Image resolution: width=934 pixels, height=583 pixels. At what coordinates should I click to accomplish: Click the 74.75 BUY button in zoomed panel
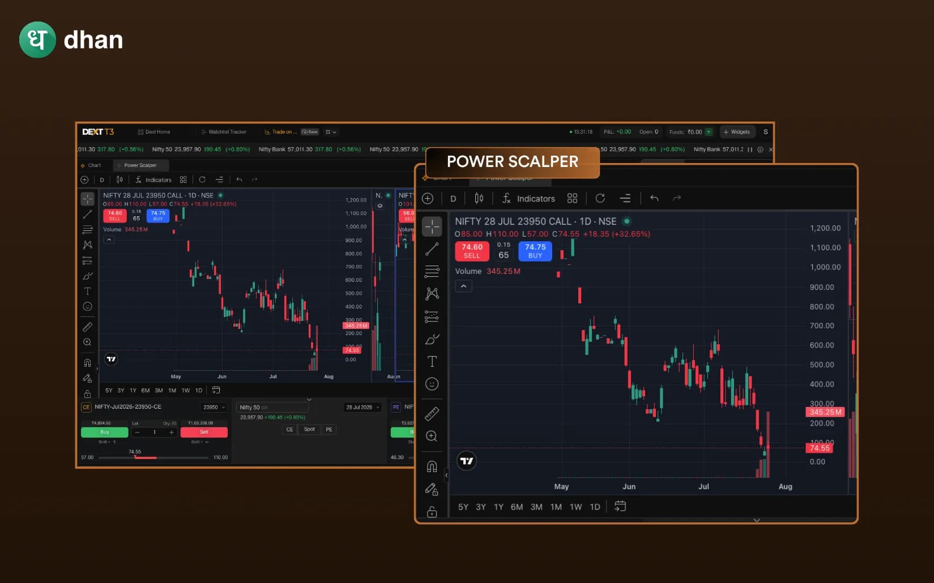coord(535,251)
